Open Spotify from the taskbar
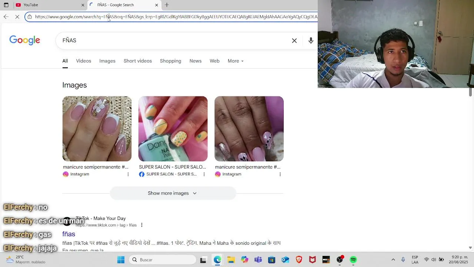The width and height of the screenshot is (474, 267). tap(353, 260)
